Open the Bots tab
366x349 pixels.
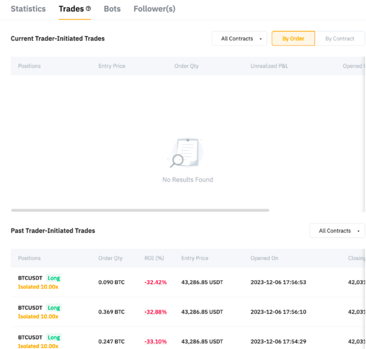coord(112,9)
